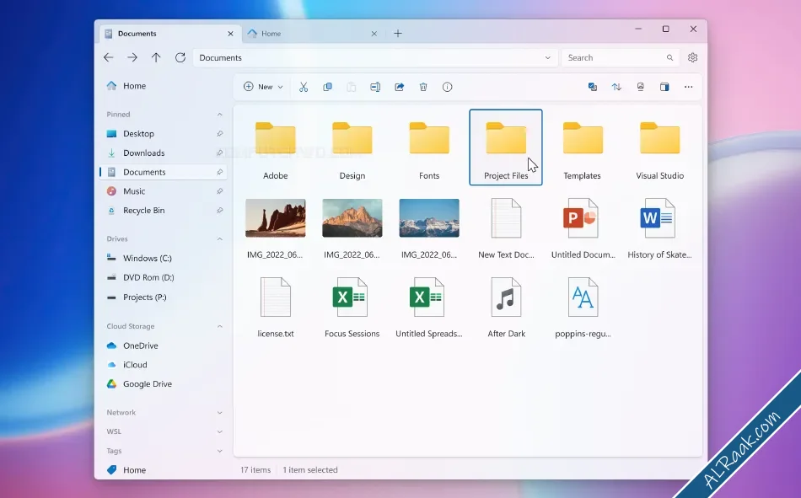Open the three-dot more options menu

pos(688,87)
